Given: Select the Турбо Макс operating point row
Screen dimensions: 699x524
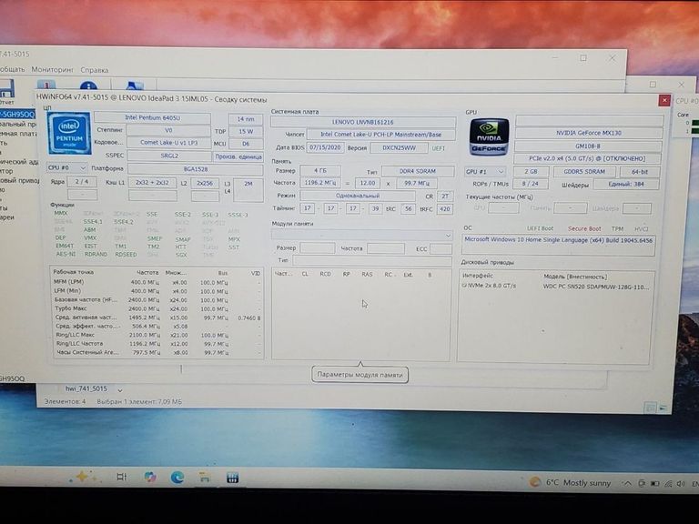Looking at the screenshot, I should pos(157,308).
